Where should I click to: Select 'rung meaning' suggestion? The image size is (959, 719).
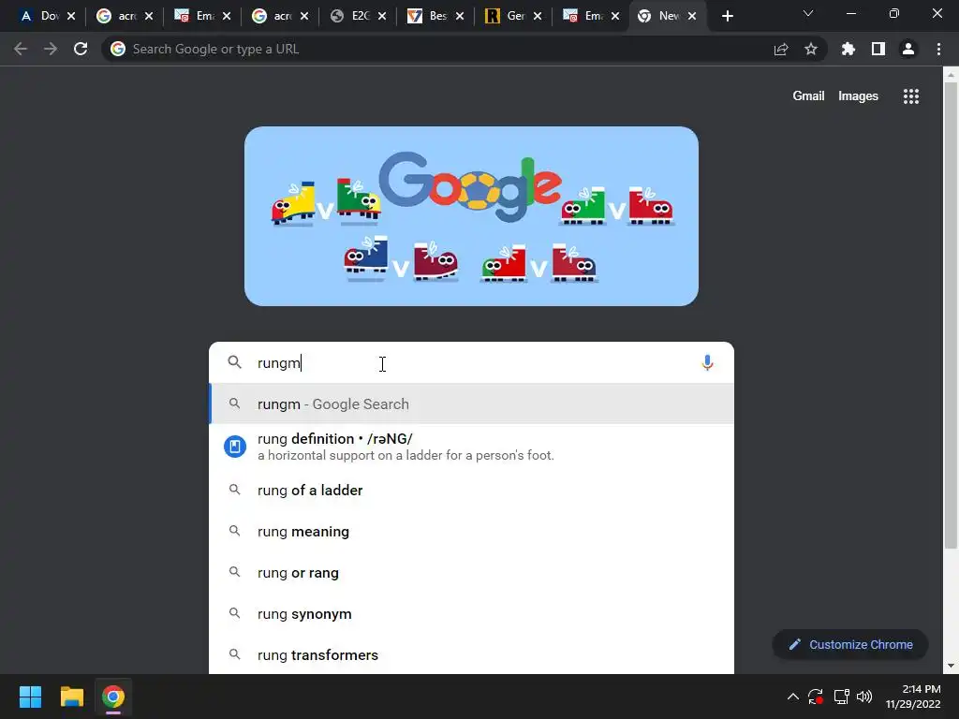[471, 532]
